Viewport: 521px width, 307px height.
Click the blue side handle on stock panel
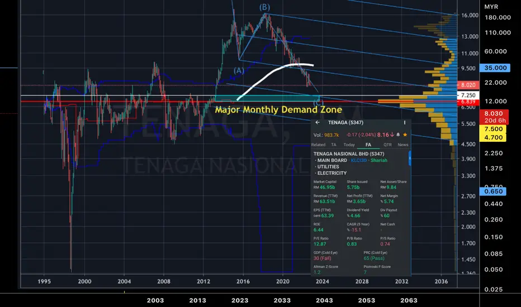[410, 159]
